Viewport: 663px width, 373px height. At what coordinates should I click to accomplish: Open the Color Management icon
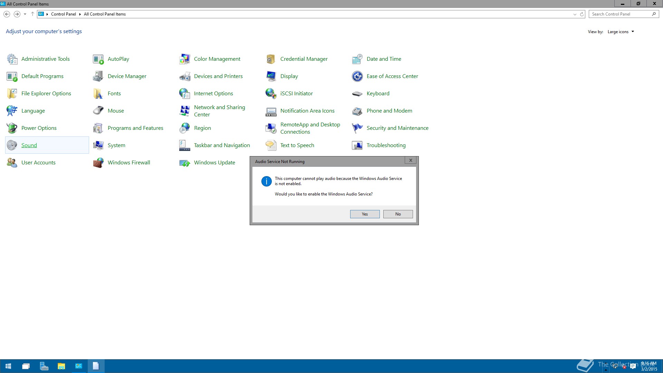[185, 59]
